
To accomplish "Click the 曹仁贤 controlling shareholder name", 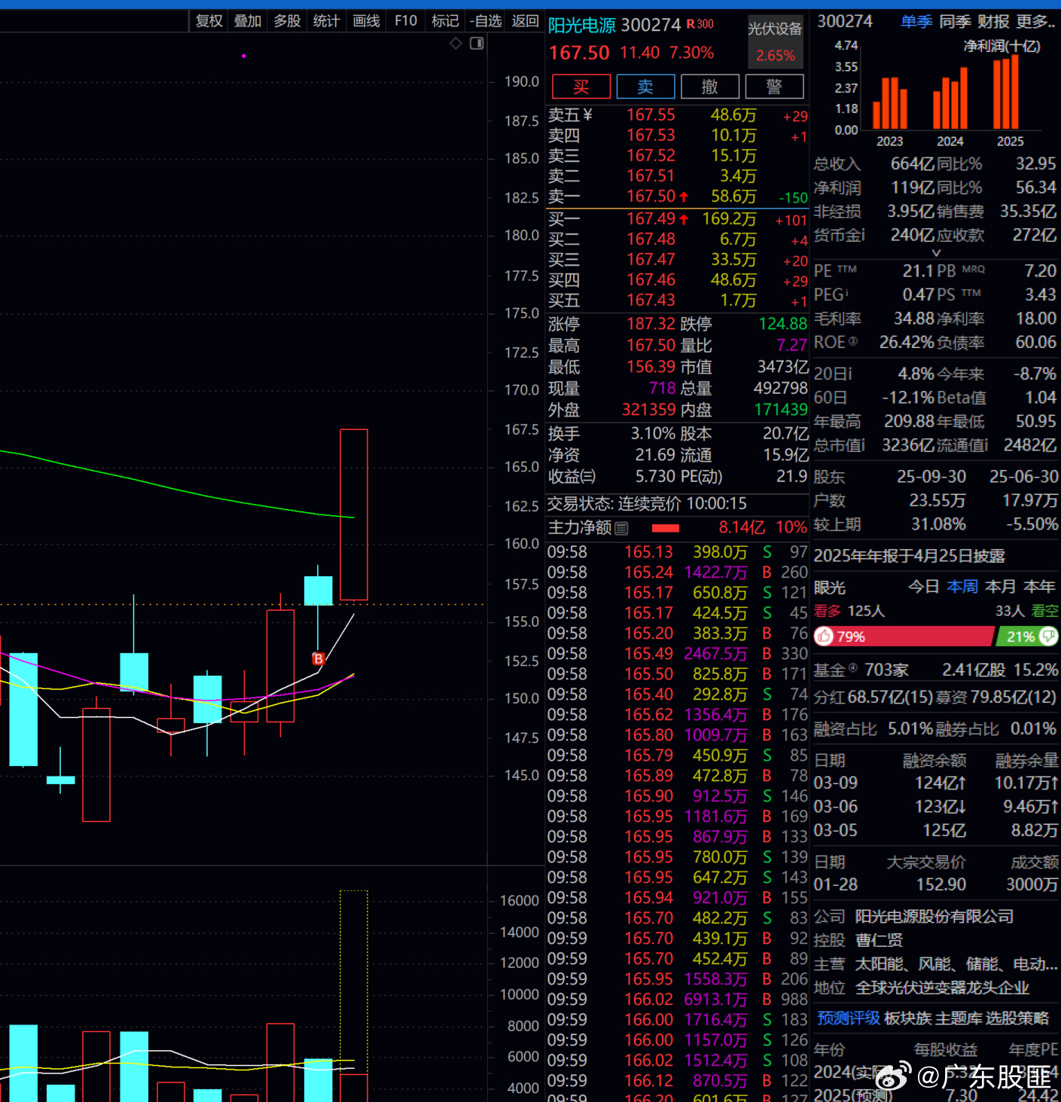I will click(879, 940).
